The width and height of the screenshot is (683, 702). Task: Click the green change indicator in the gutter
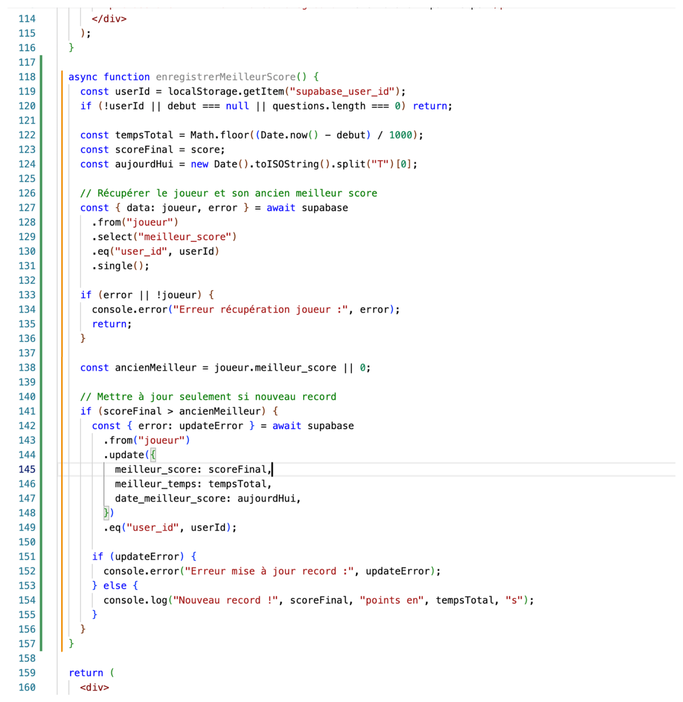40,339
